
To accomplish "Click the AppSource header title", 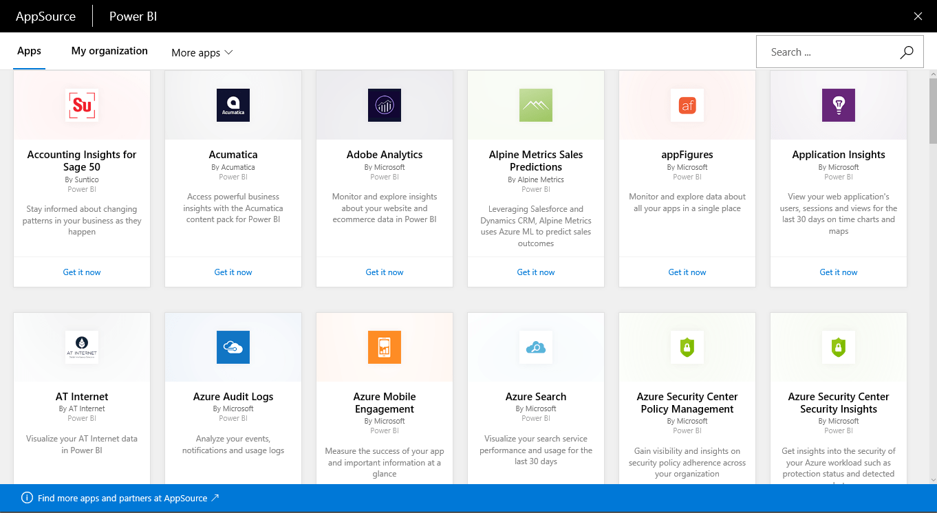I will tap(45, 17).
